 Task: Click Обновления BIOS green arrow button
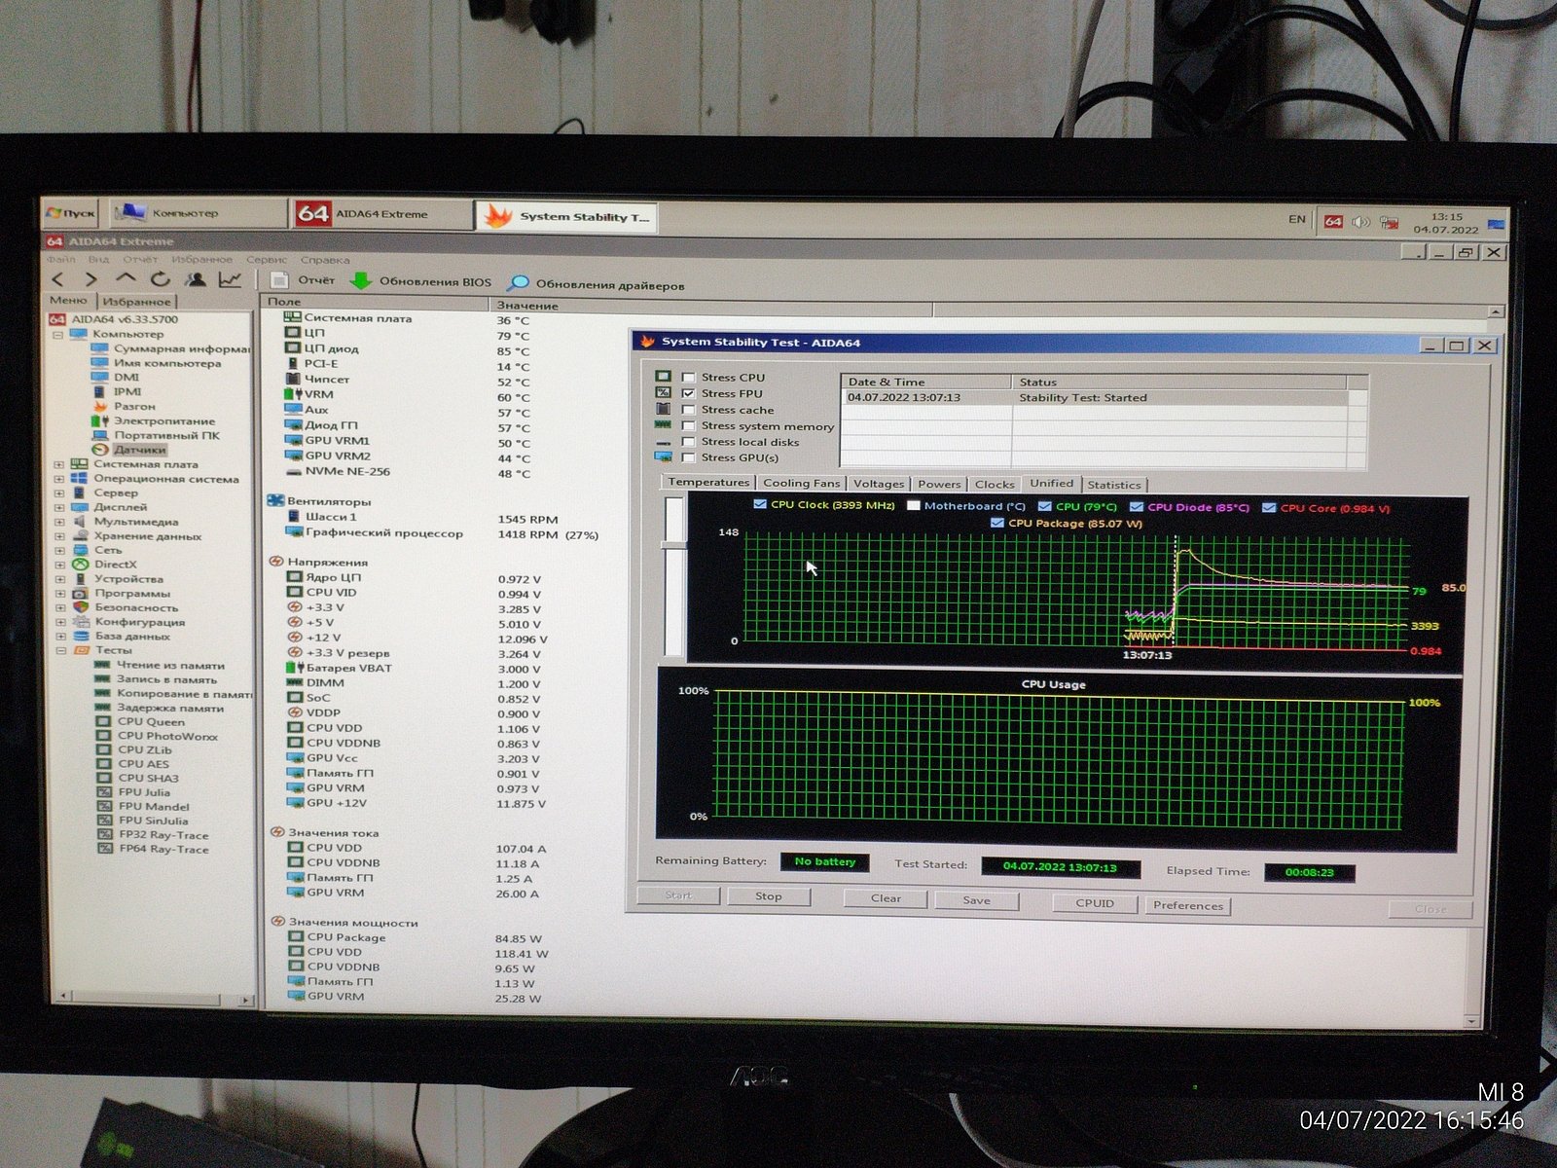421,281
